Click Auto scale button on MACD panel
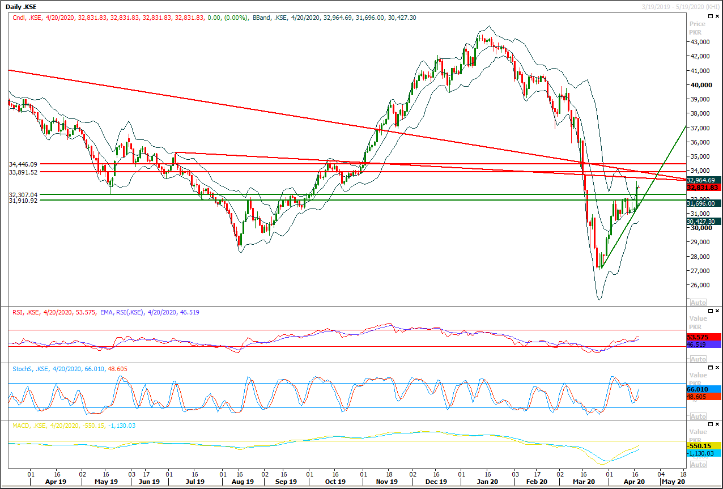The image size is (723, 489). (x=699, y=465)
